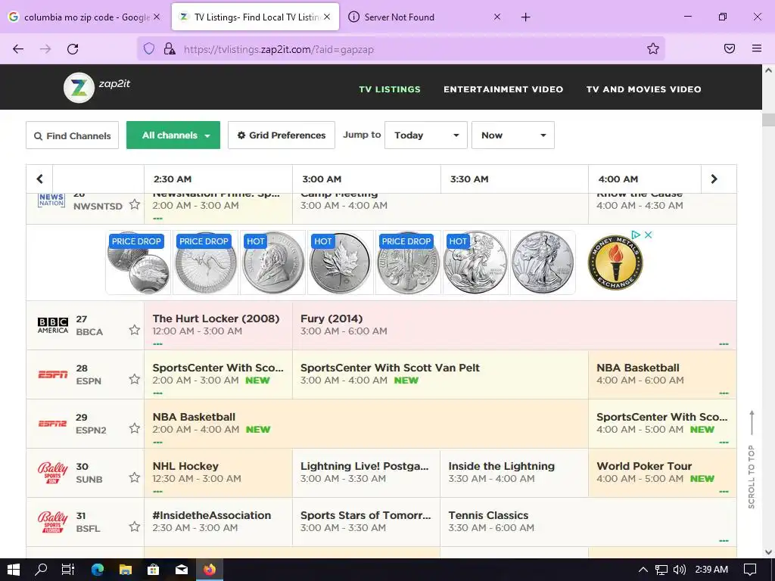Click the tracking protection shield icon
775x581 pixels.
149,48
